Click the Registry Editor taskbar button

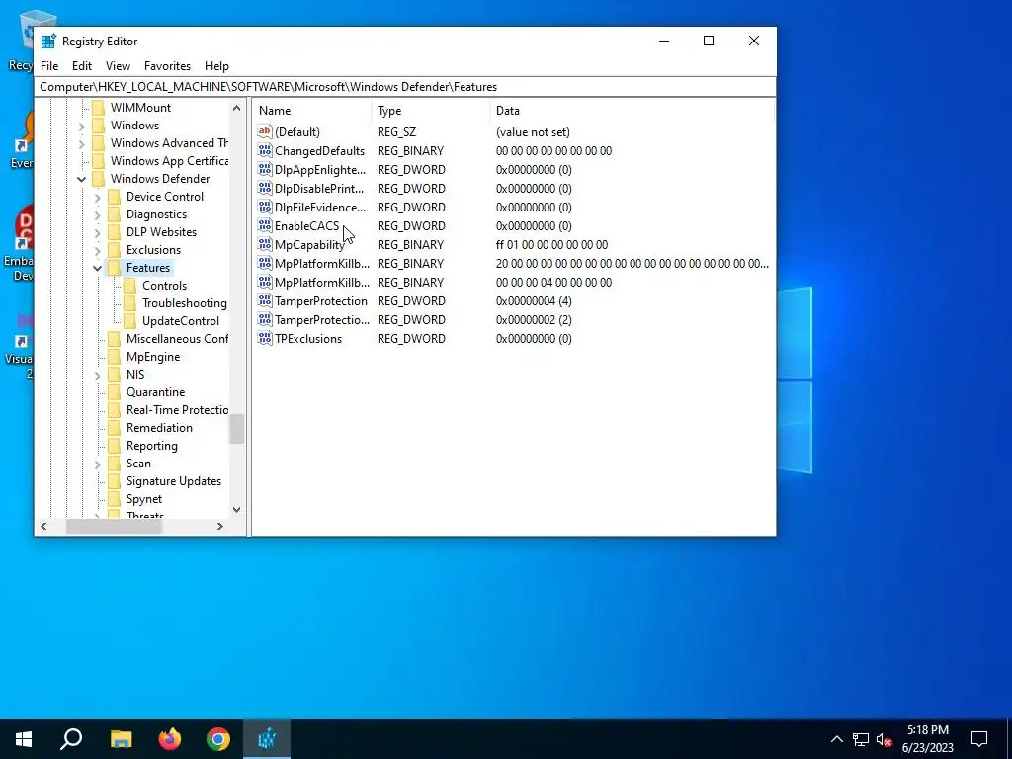[267, 739]
